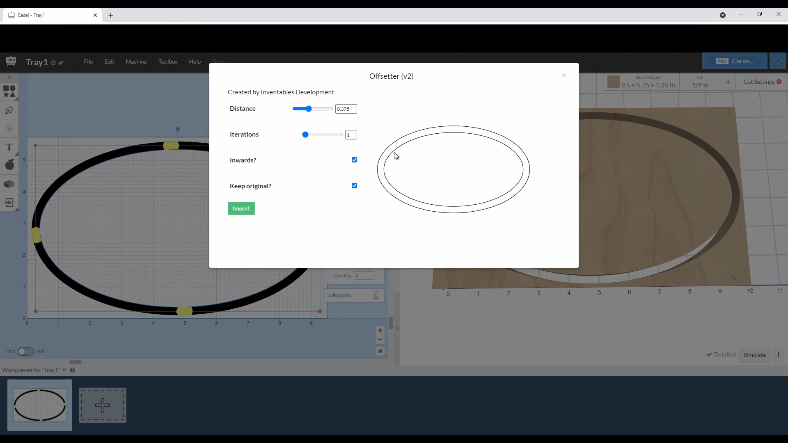Open the Machine menu
Screen dimensions: 788x443
pyautogui.click(x=136, y=62)
